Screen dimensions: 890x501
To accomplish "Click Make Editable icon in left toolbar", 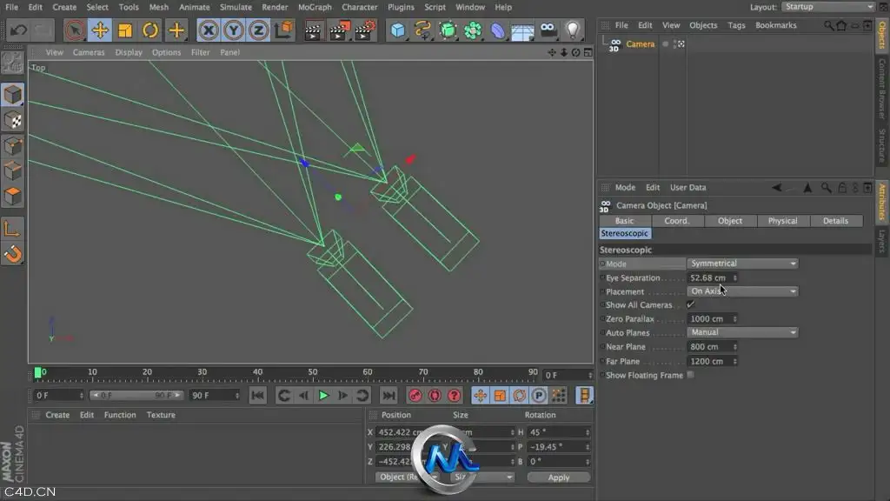I will pos(12,63).
